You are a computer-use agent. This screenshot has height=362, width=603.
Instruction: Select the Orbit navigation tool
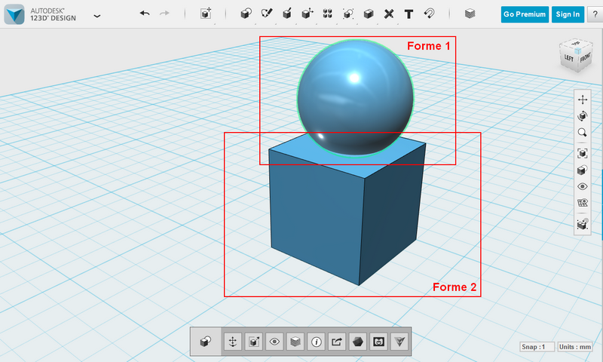tap(582, 116)
